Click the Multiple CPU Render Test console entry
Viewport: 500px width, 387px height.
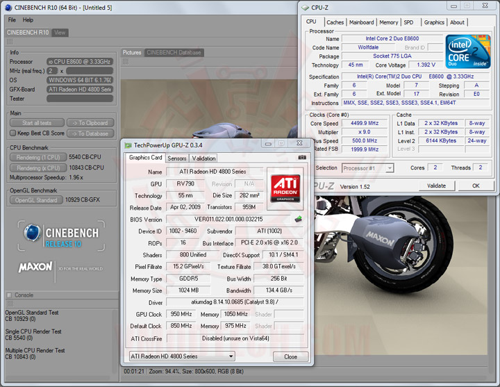[x=35, y=354]
